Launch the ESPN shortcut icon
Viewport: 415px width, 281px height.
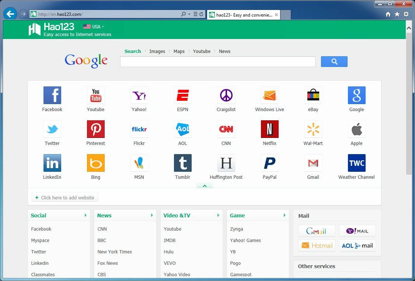182,95
